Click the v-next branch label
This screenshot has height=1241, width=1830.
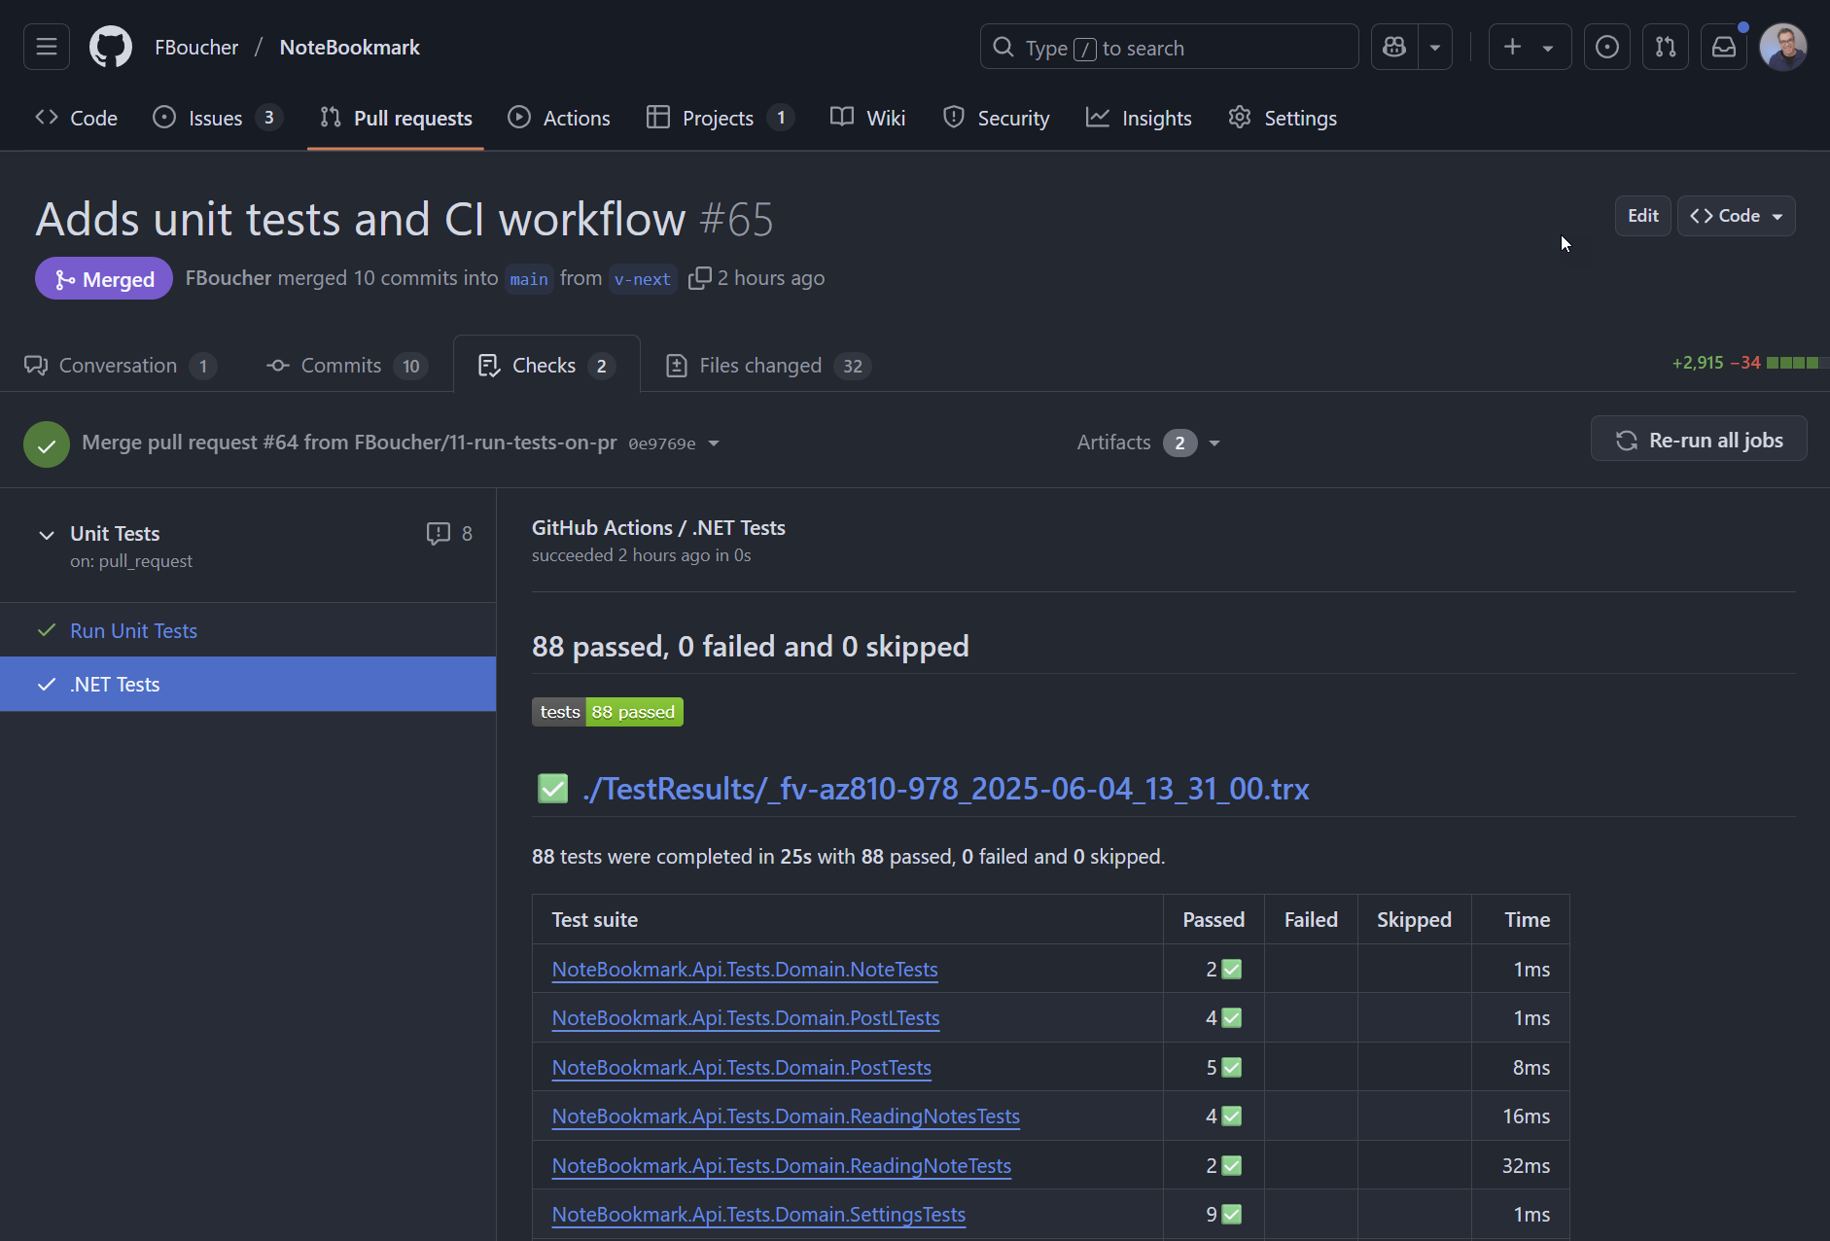click(642, 279)
